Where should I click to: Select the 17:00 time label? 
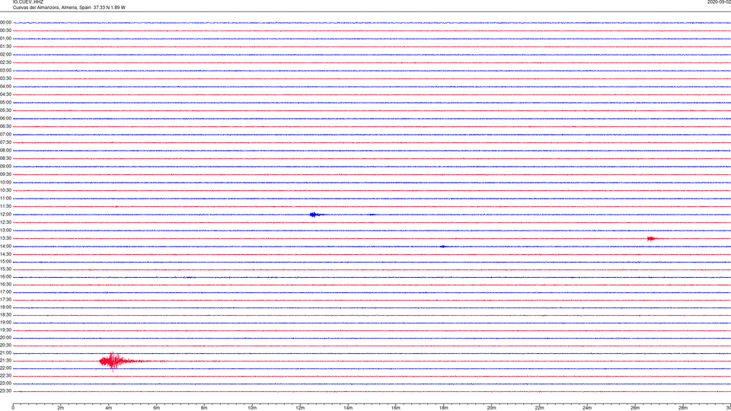point(5,292)
